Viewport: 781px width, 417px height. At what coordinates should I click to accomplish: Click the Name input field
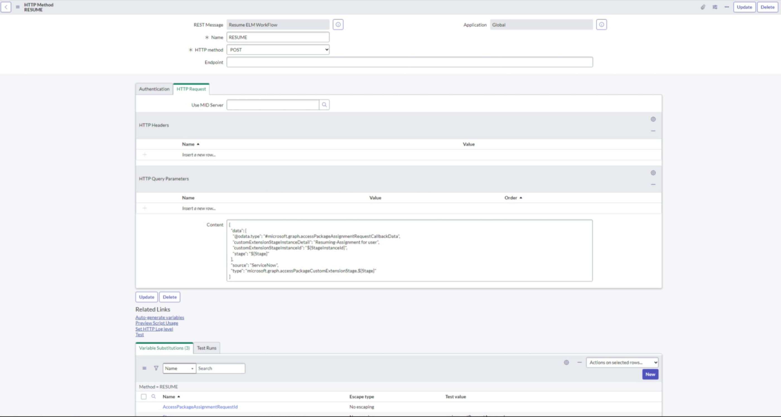pos(278,37)
